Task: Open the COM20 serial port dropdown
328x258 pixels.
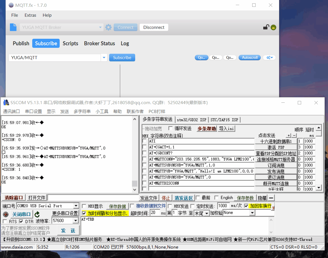Action: pyautogui.click(x=75, y=206)
